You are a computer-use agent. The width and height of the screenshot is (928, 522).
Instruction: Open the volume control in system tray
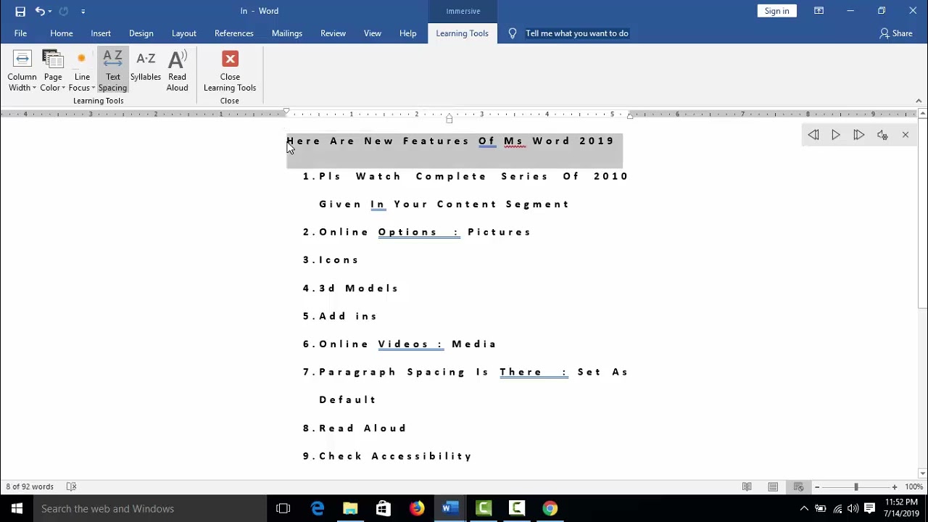853,509
